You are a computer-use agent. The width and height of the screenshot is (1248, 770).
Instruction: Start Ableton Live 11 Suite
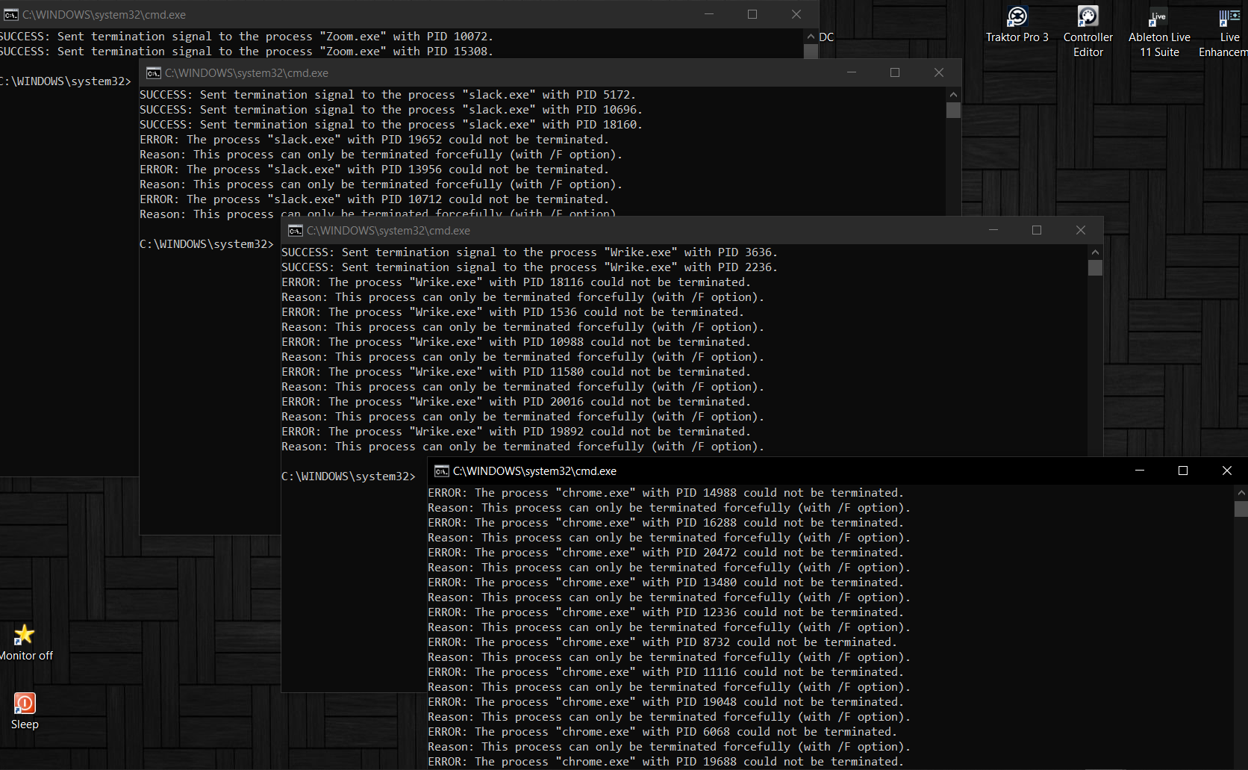(1158, 16)
